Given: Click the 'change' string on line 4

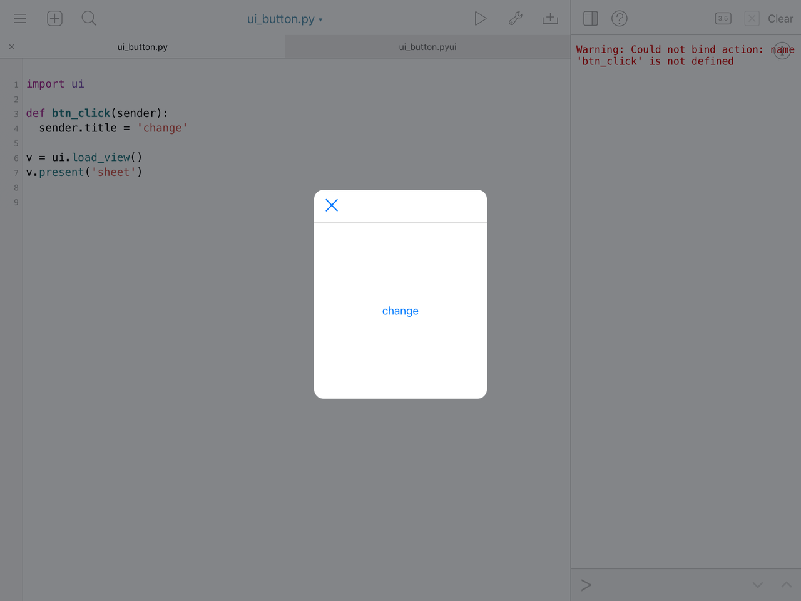Looking at the screenshot, I should tap(162, 128).
